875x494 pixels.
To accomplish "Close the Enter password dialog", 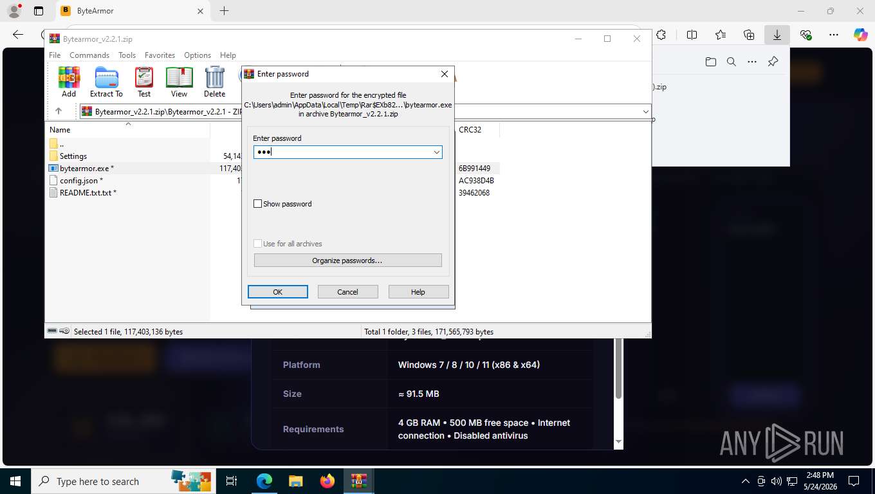I will click(x=444, y=74).
